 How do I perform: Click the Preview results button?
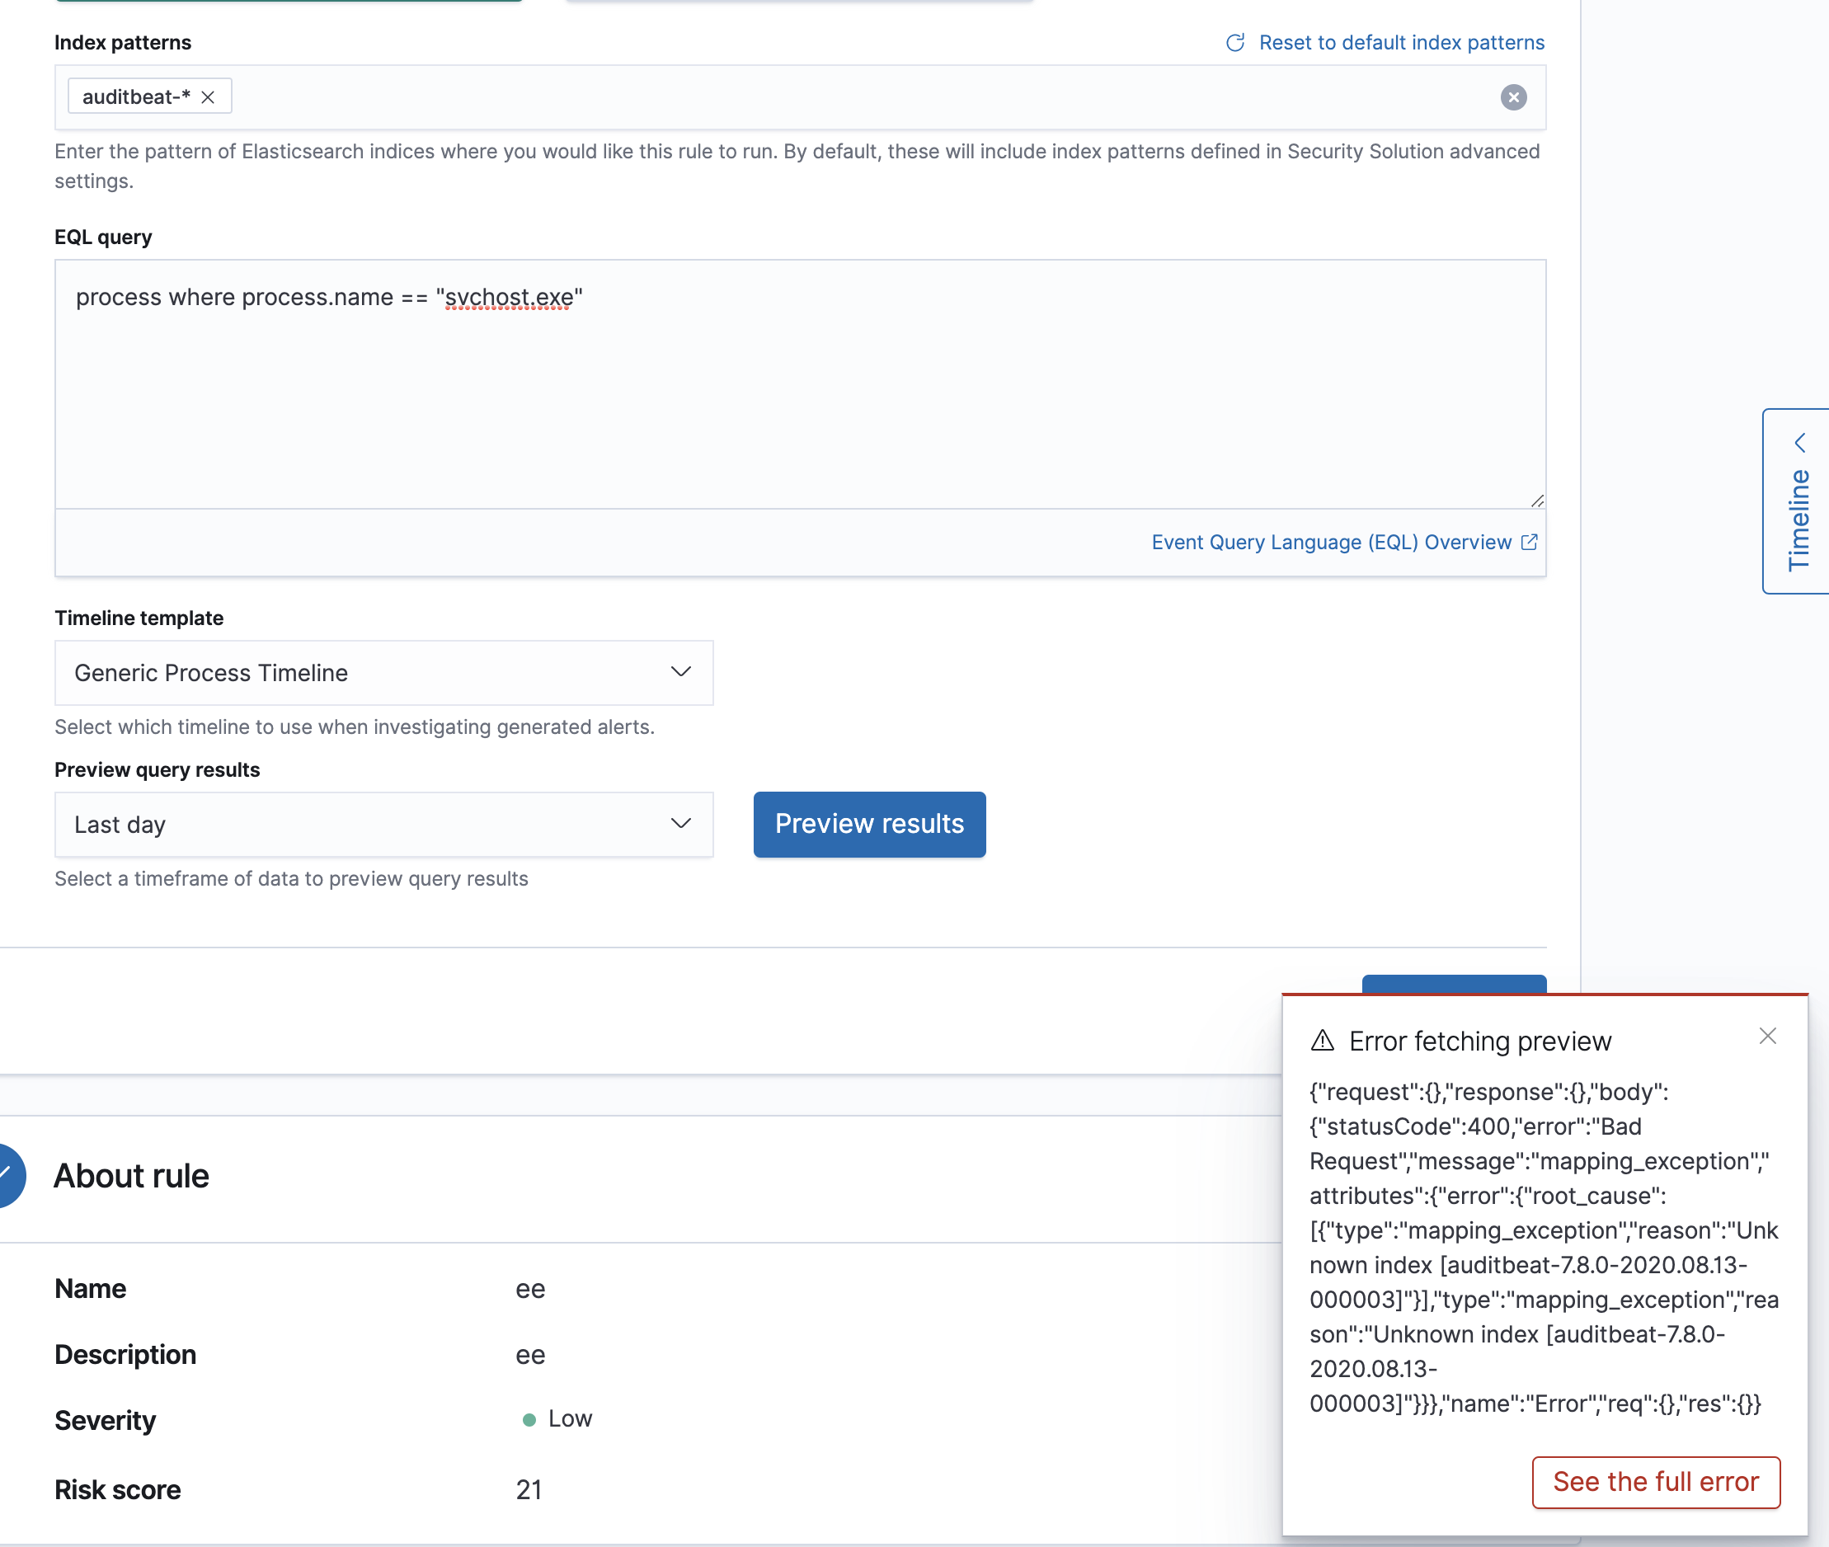pyautogui.click(x=869, y=825)
